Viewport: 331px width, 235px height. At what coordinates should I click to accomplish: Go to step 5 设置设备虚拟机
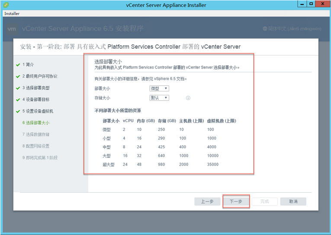point(38,111)
